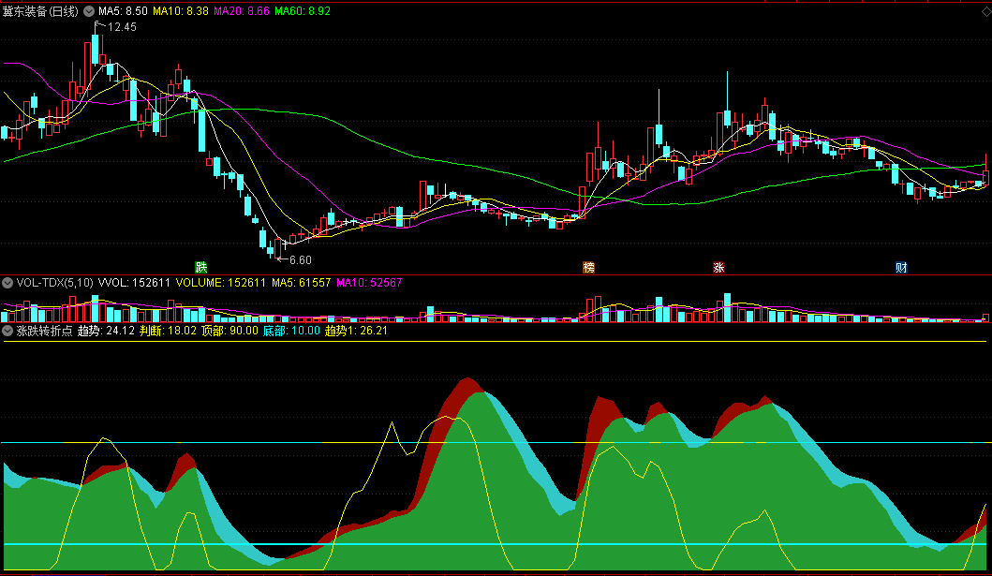Open the 涨跌转折点 indicator dropdown arrow
Viewport: 992px width, 576px height.
pos(7,331)
